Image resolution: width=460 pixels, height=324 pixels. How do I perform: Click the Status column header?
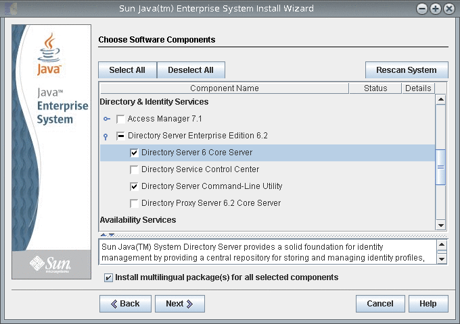click(x=375, y=88)
